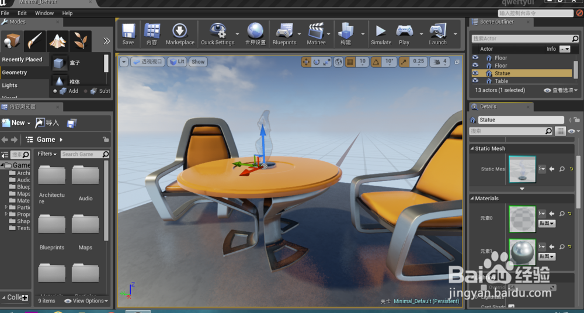Select Foliage mode leaf icon
584x313 pixels.
tap(80, 41)
